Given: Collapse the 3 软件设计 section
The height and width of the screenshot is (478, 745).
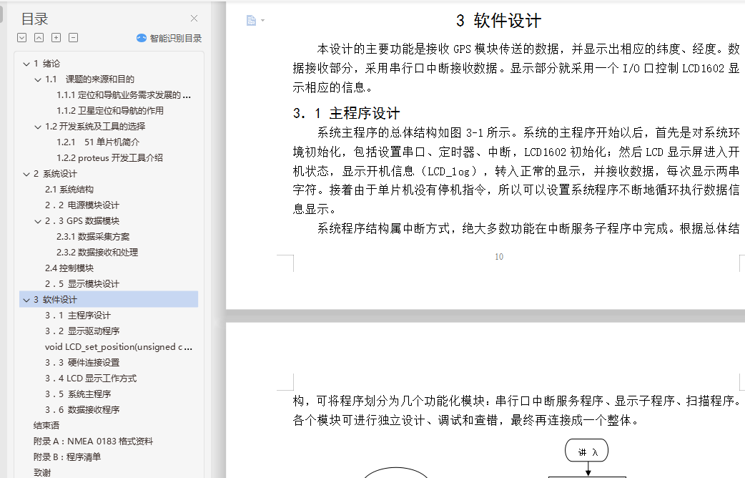Looking at the screenshot, I should point(26,300).
